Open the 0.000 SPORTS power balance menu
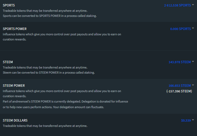Screen dimensions: 197x136 pos(180,29)
